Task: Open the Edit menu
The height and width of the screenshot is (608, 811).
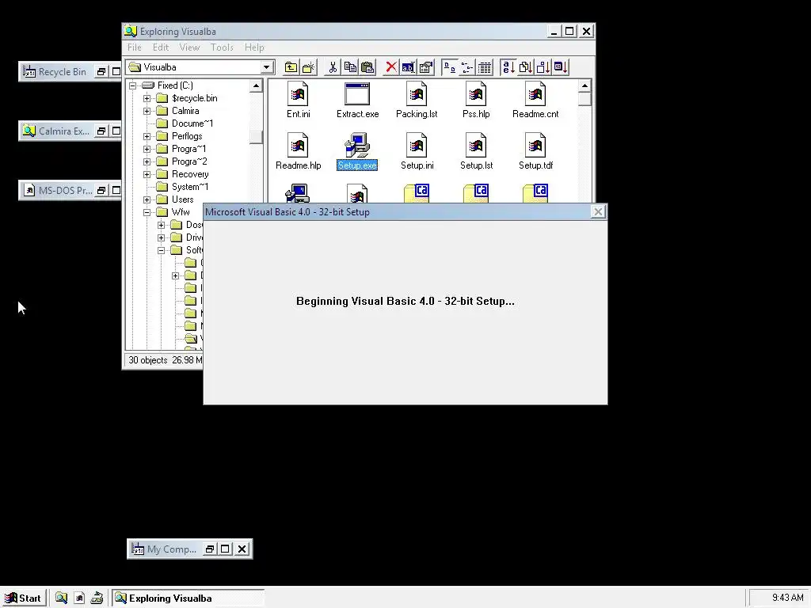Action: click(x=160, y=47)
